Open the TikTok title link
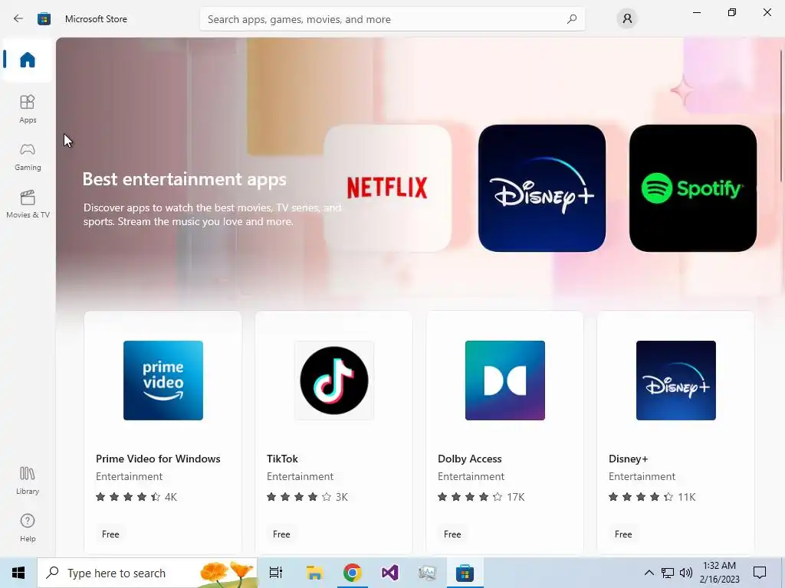785x588 pixels. [282, 459]
